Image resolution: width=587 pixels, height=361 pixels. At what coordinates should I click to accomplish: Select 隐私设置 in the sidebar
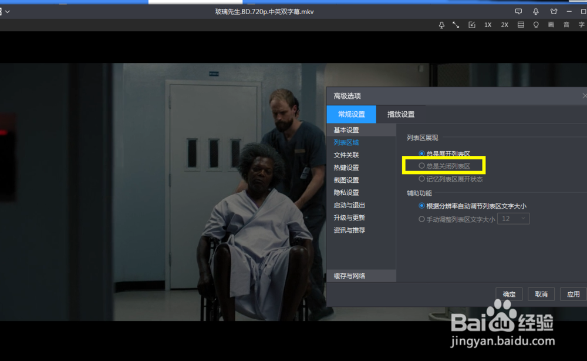[x=346, y=192]
